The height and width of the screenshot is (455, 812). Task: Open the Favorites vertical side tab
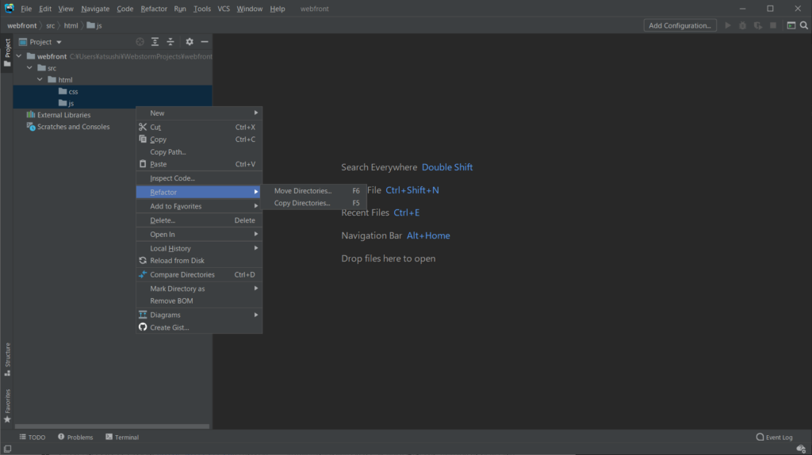coord(7,406)
